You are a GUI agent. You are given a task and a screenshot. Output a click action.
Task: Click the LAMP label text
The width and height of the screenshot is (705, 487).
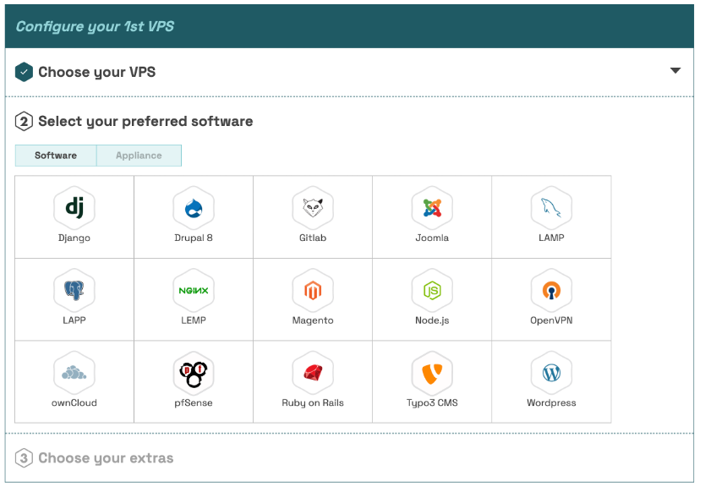551,238
